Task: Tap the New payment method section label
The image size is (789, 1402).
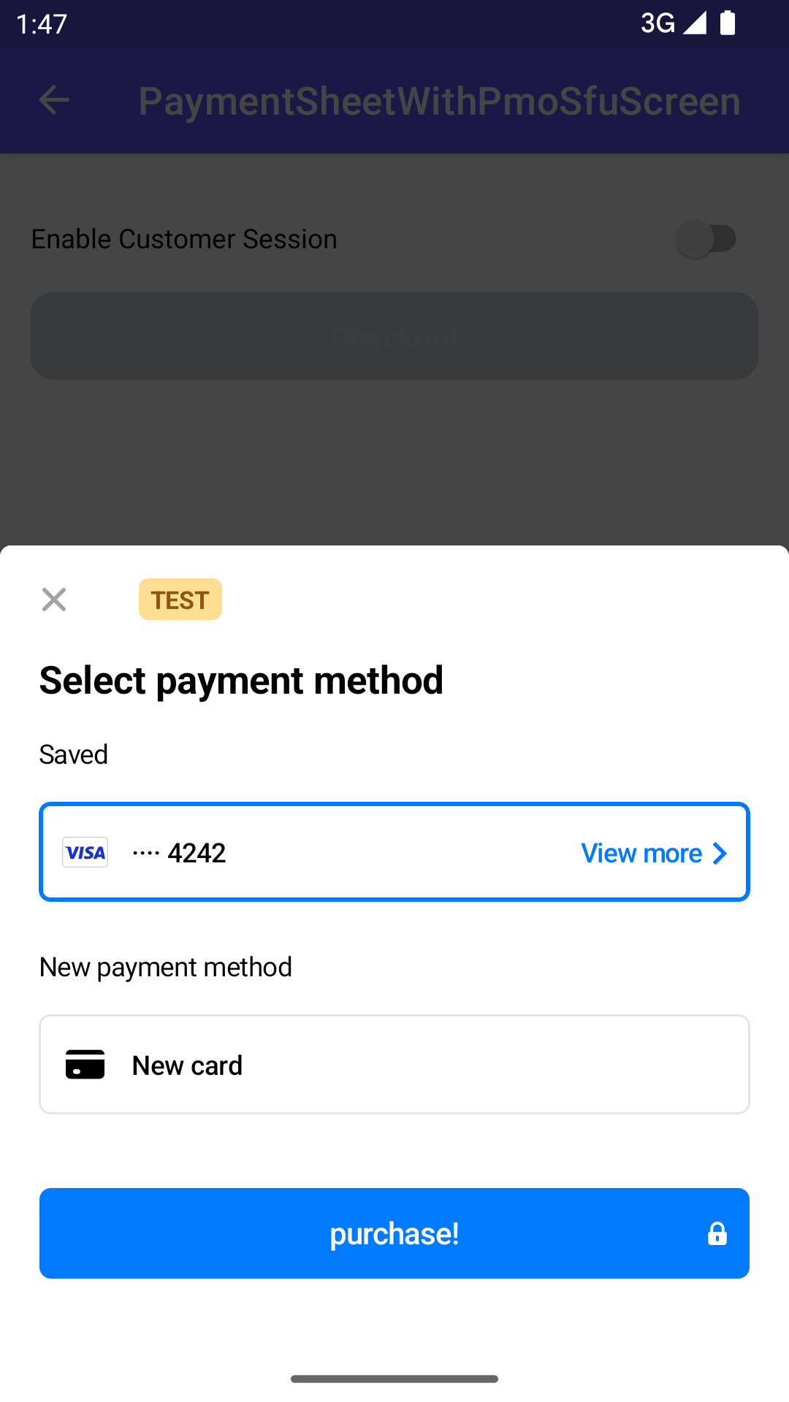Action: [166, 967]
